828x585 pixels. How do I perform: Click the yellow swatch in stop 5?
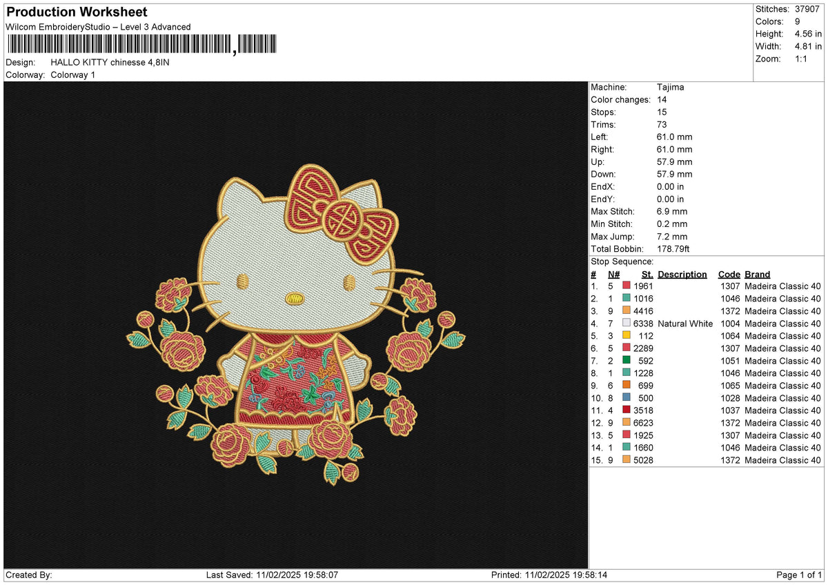pos(627,336)
